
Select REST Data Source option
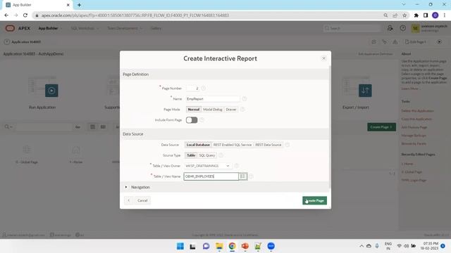[x=268, y=145]
